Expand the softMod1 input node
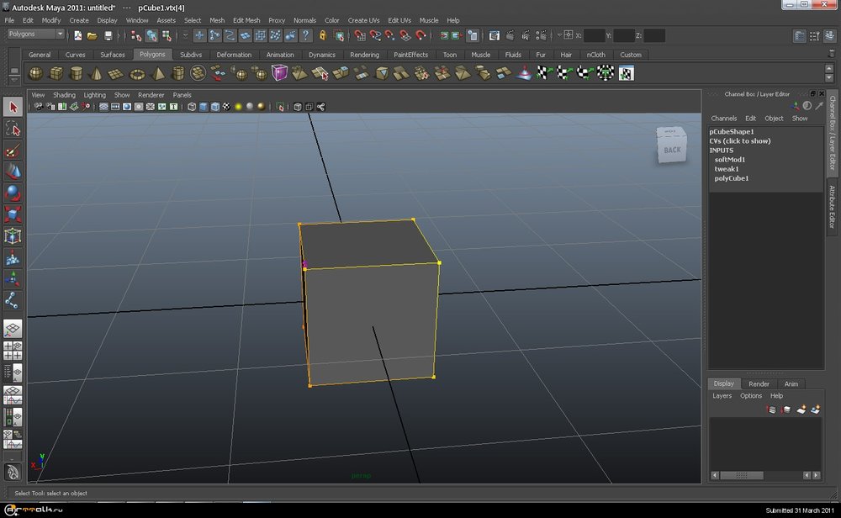The height and width of the screenshot is (518, 841). pos(730,160)
